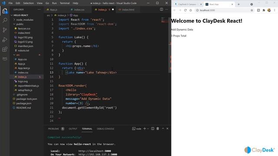Open the AWS toolkit view
Viewport: 278px width, 156px height.
point(5,58)
